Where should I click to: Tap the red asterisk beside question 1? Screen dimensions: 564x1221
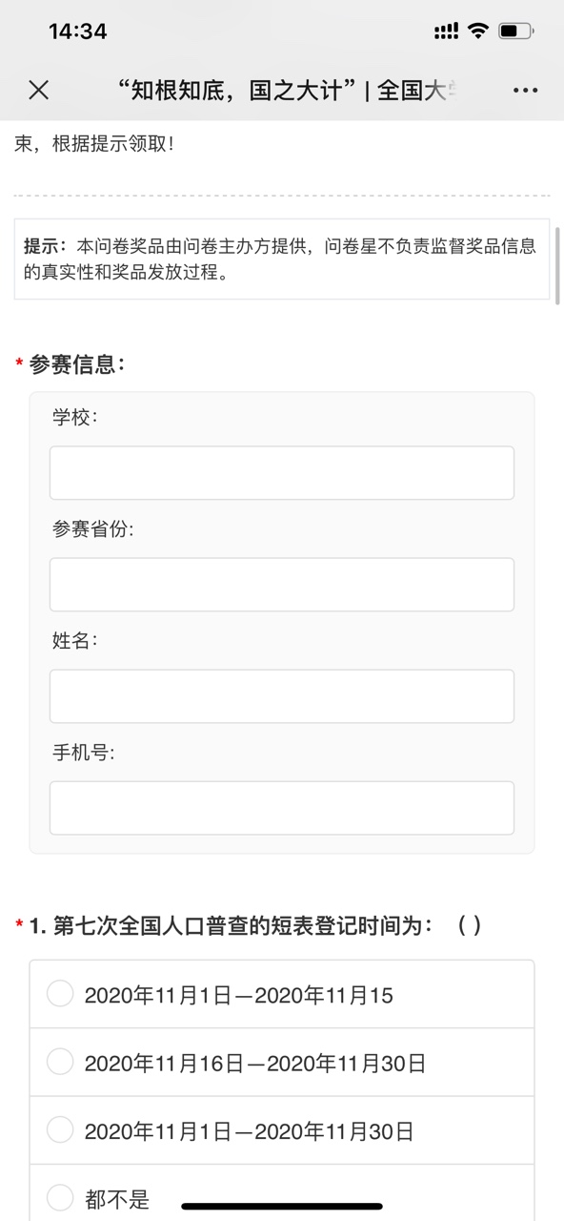coord(17,921)
